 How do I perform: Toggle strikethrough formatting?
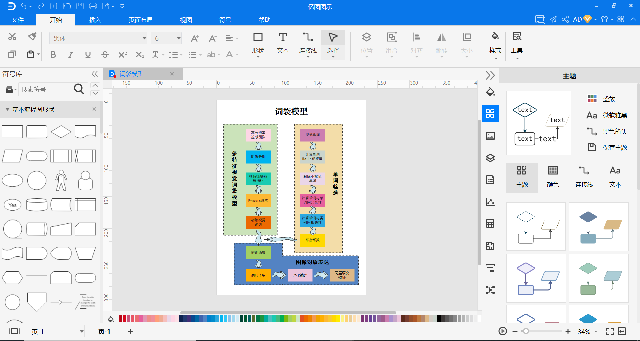click(105, 54)
